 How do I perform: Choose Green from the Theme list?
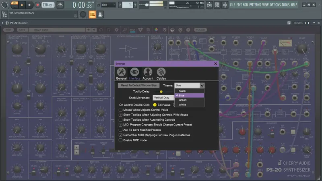(182, 100)
